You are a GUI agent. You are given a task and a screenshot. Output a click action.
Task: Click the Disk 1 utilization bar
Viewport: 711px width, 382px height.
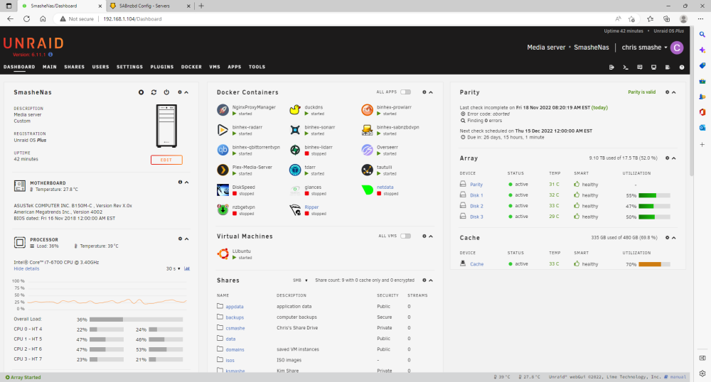pyautogui.click(x=654, y=195)
